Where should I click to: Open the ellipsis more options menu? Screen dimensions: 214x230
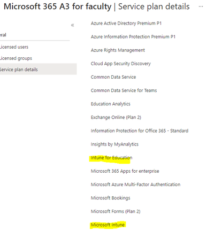point(201,6)
